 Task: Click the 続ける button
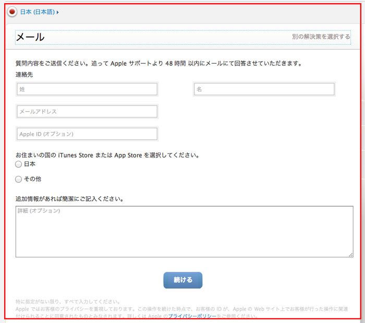pyautogui.click(x=182, y=280)
